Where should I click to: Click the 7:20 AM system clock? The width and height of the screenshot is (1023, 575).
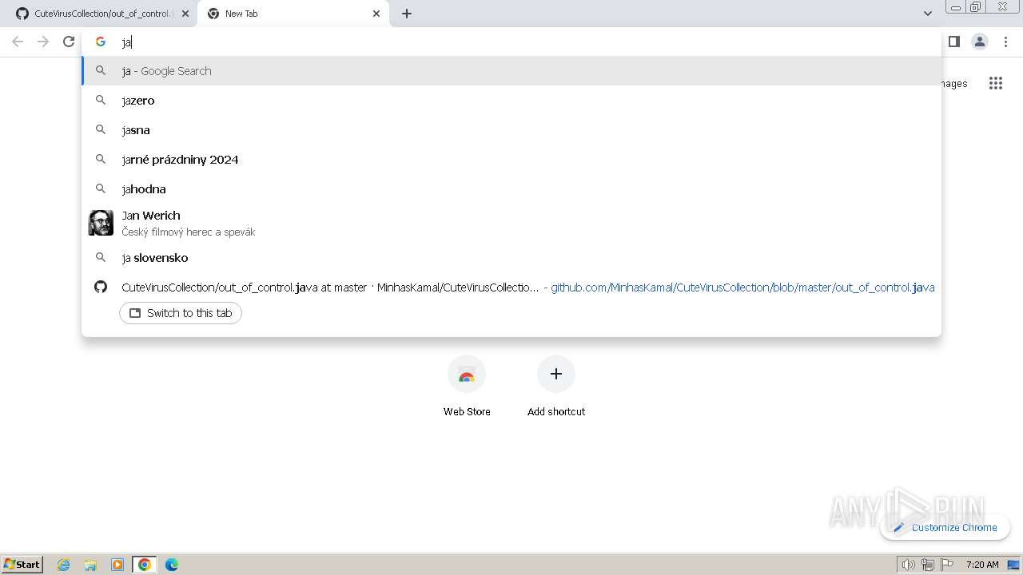pyautogui.click(x=982, y=565)
